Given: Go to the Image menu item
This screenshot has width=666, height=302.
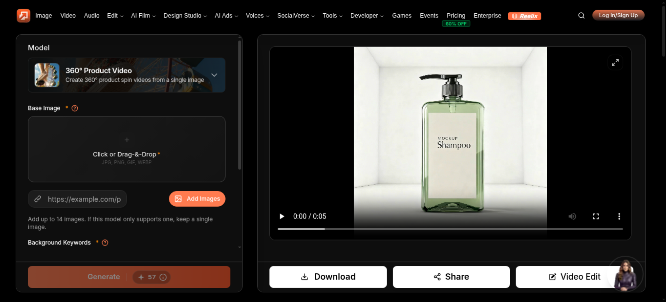Looking at the screenshot, I should 44,16.
